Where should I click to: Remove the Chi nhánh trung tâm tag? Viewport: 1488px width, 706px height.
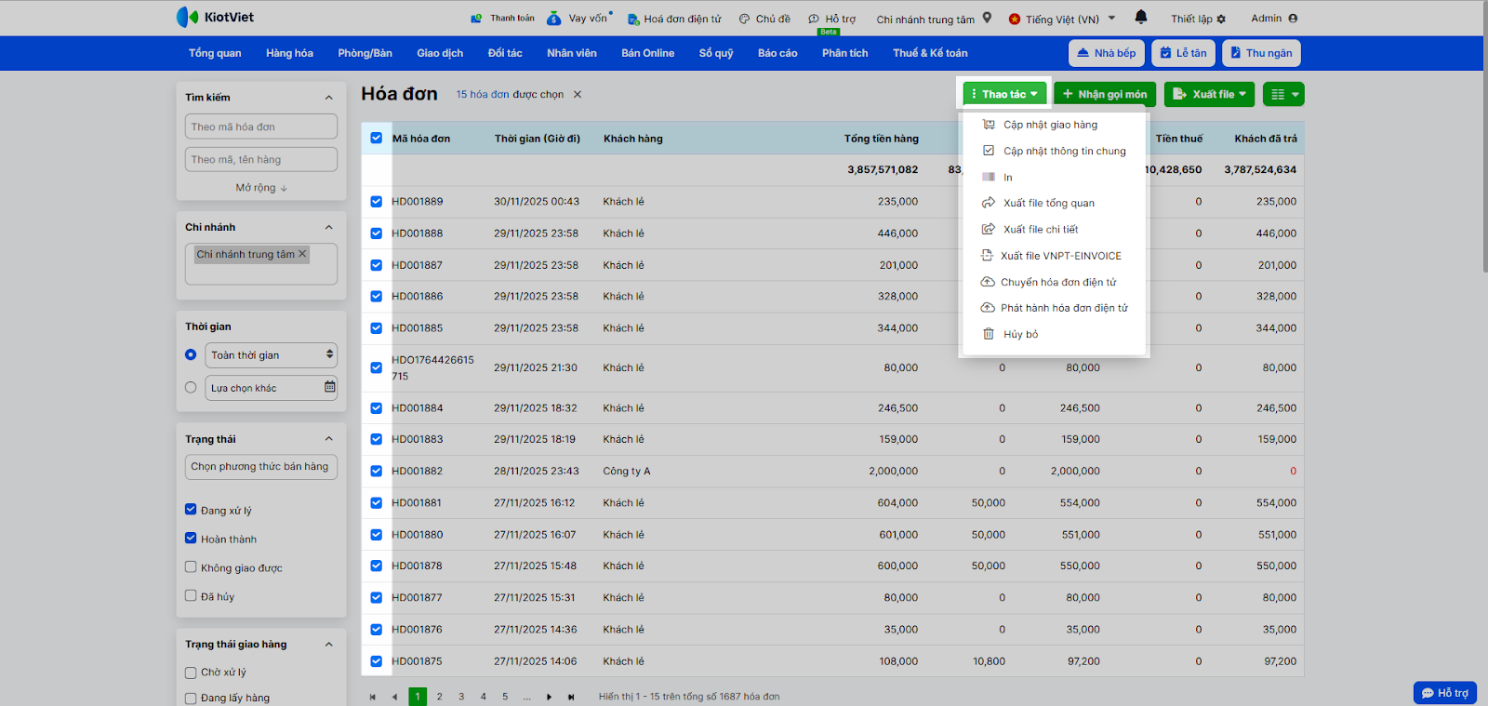click(x=302, y=254)
